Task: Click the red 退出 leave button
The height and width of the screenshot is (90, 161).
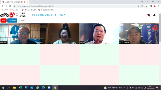Action: pyautogui.click(x=4, y=20)
